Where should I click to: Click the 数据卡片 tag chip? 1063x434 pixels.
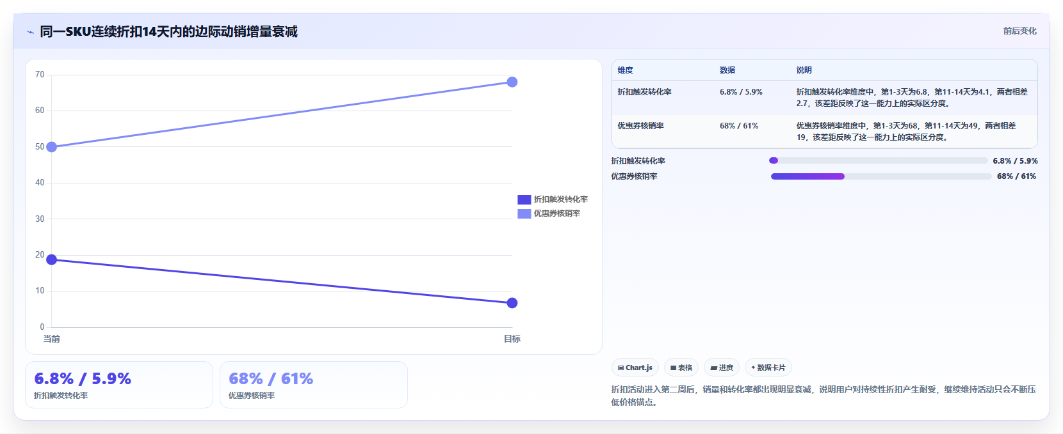768,368
